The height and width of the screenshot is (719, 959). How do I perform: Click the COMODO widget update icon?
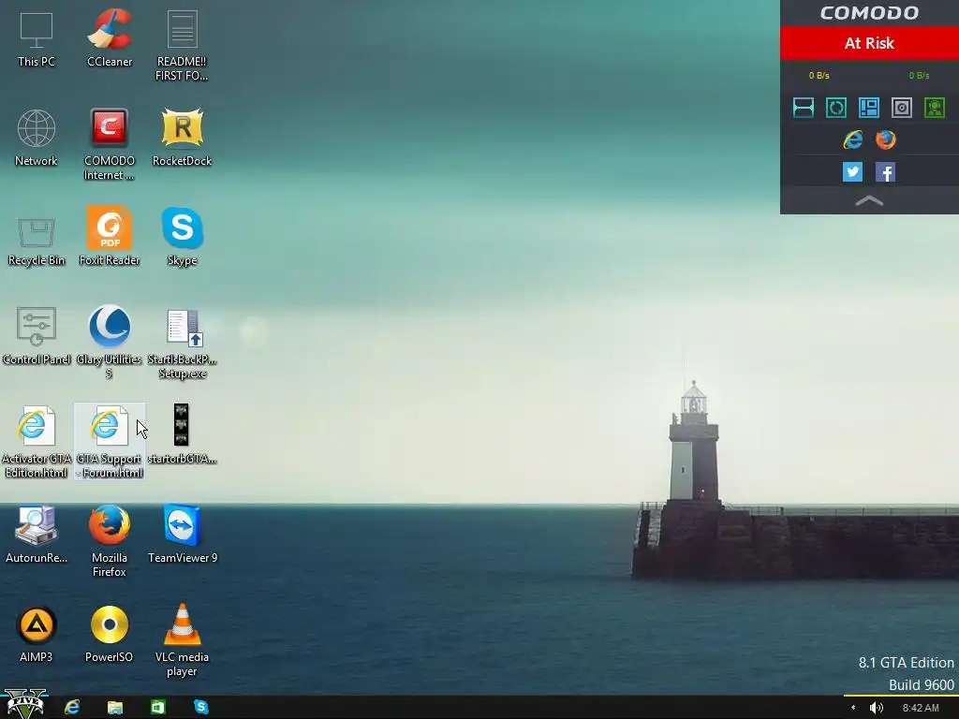[836, 108]
